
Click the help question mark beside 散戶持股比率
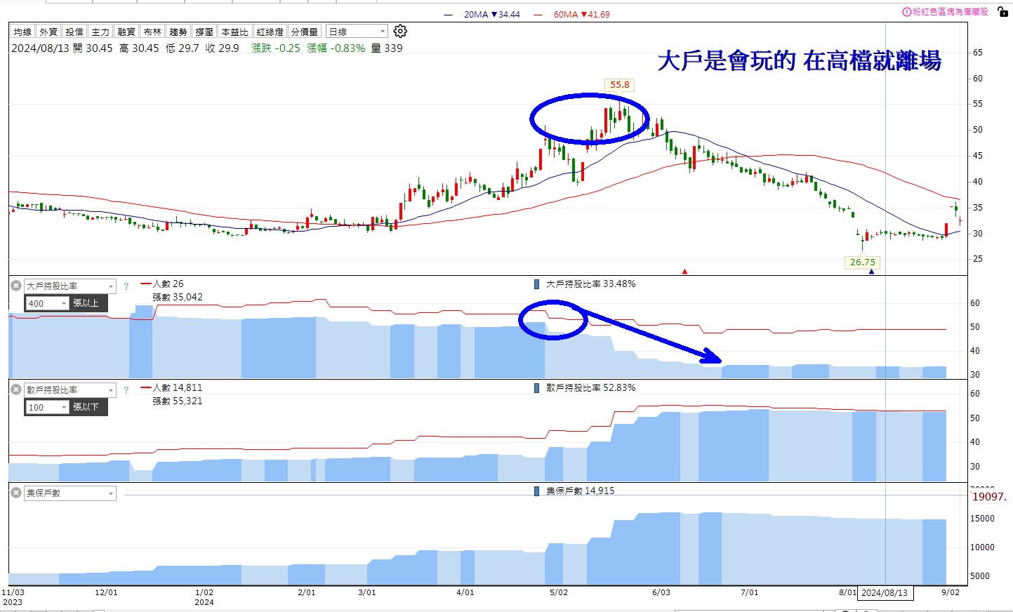click(x=126, y=390)
